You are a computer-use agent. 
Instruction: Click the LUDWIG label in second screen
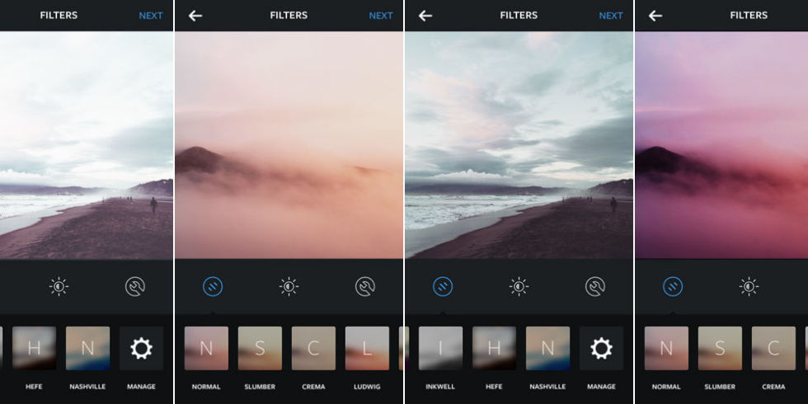click(367, 387)
